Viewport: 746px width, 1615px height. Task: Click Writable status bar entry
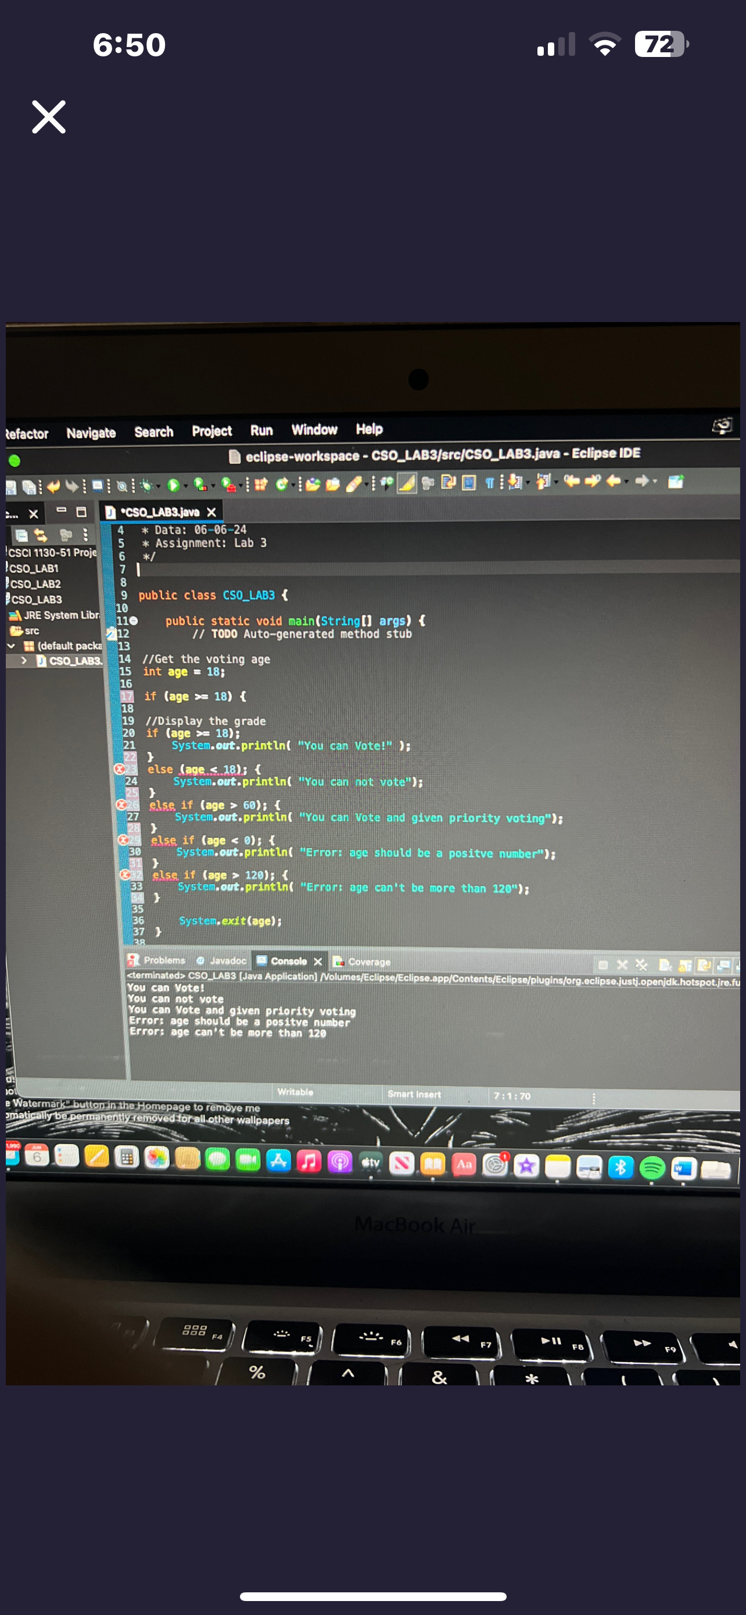[x=295, y=1092]
